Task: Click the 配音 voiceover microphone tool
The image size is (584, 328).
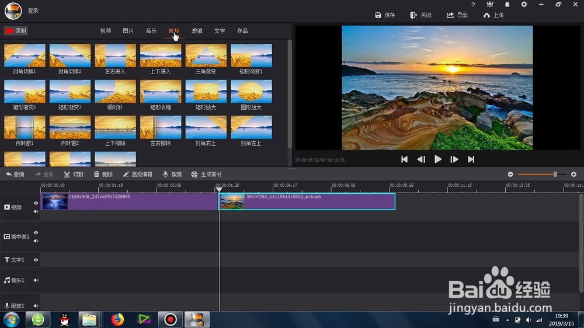Action: click(x=172, y=175)
